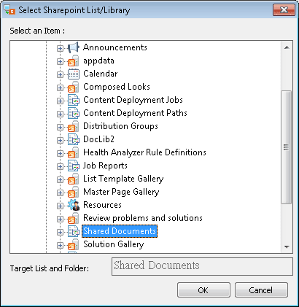299x307 pixels.
Task: Click the vertical scrollbar thumb
Action: coord(287,147)
